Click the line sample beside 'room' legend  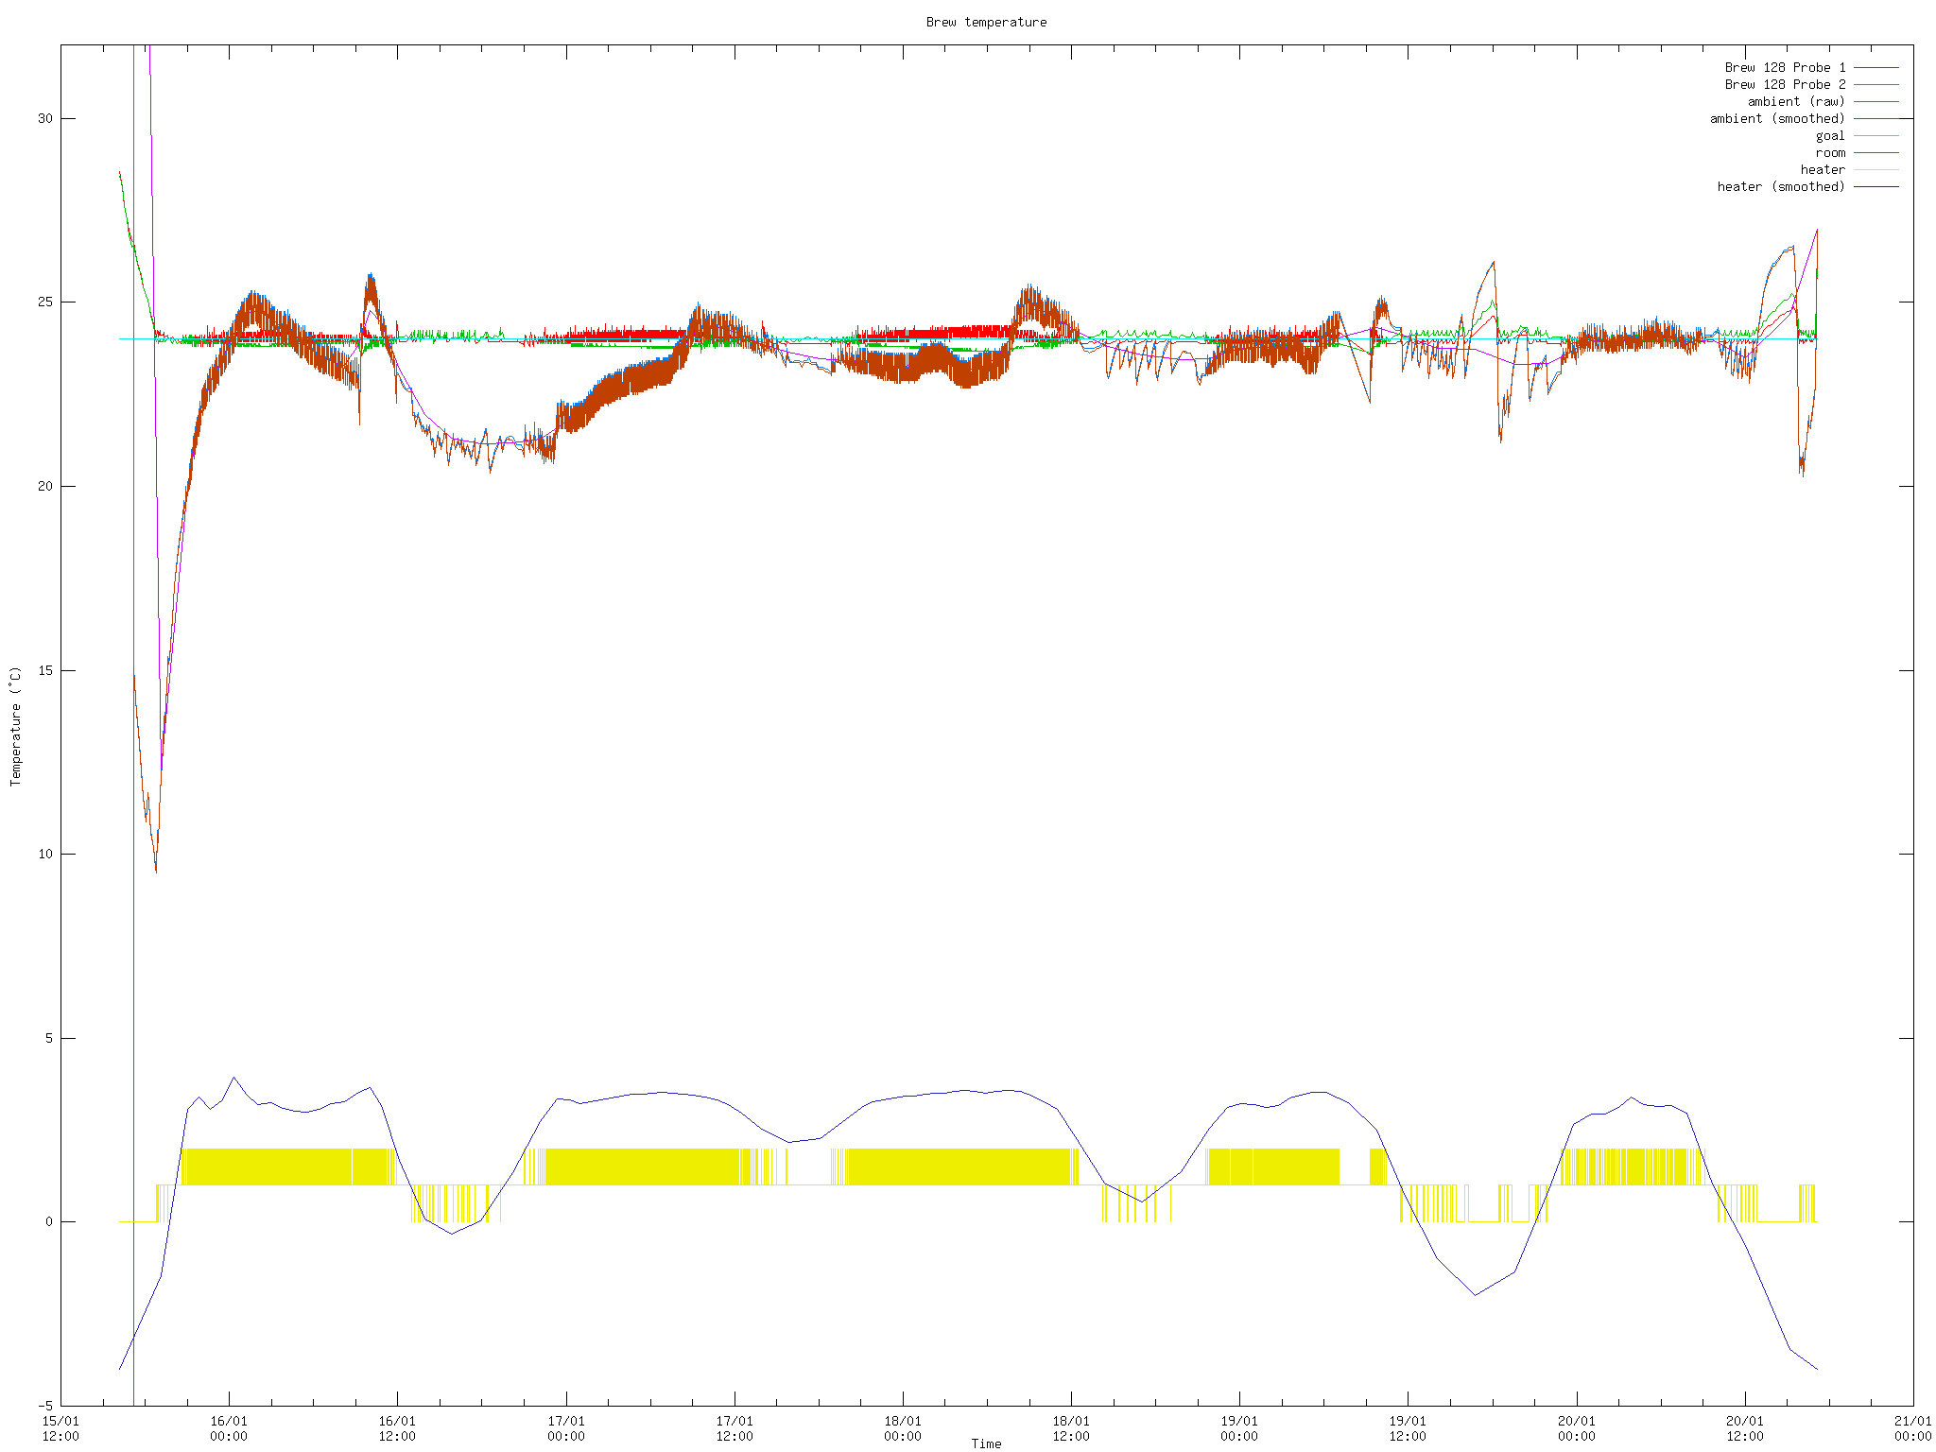(1876, 152)
